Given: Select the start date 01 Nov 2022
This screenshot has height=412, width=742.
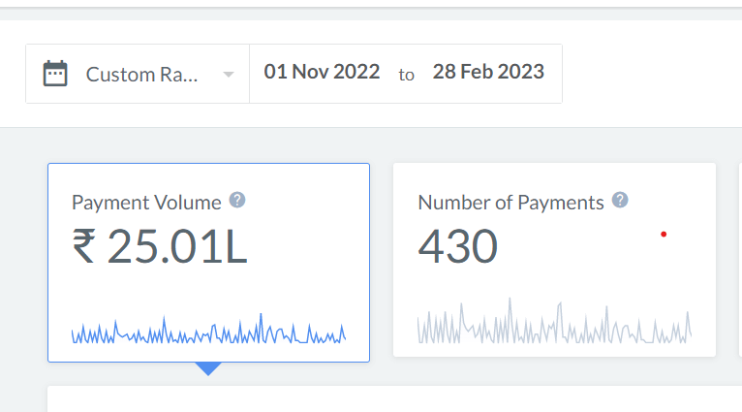Looking at the screenshot, I should (x=322, y=73).
